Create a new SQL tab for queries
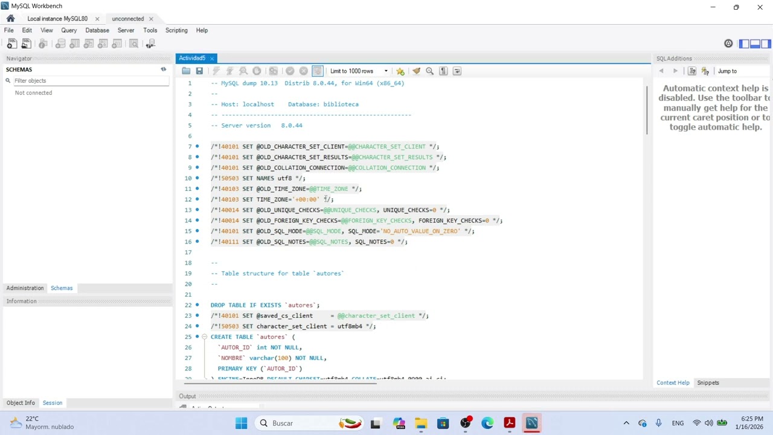Viewport: 773px width, 435px height. pyautogui.click(x=11, y=43)
